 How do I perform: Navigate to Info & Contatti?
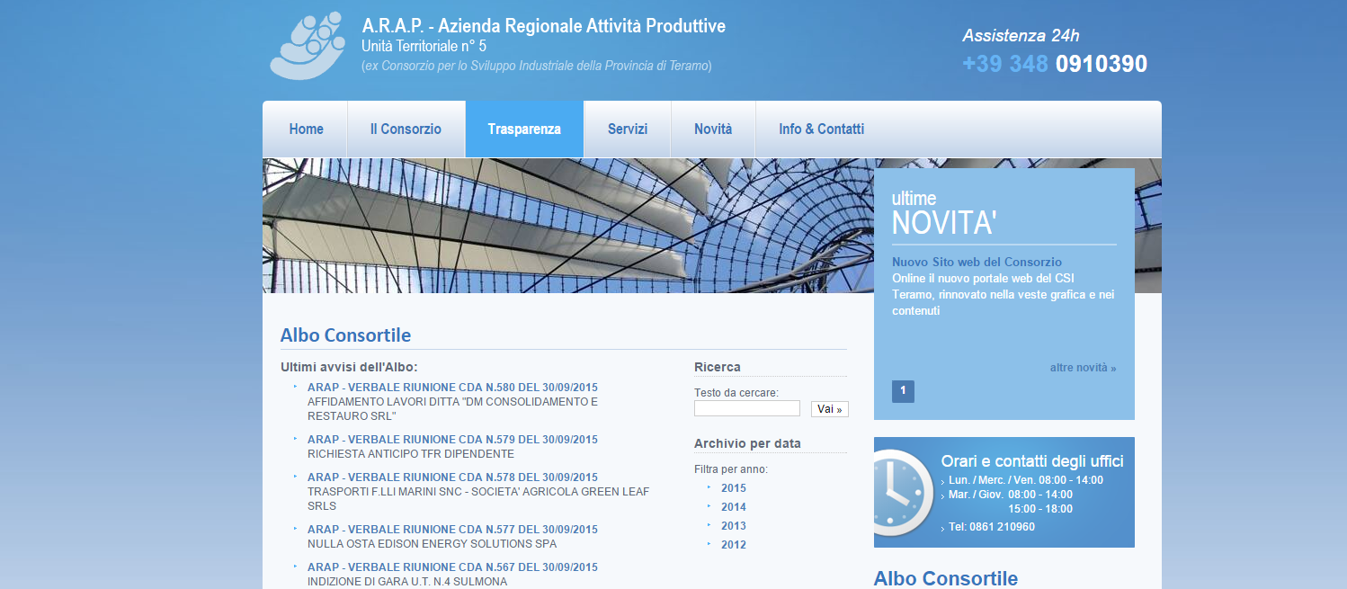821,129
